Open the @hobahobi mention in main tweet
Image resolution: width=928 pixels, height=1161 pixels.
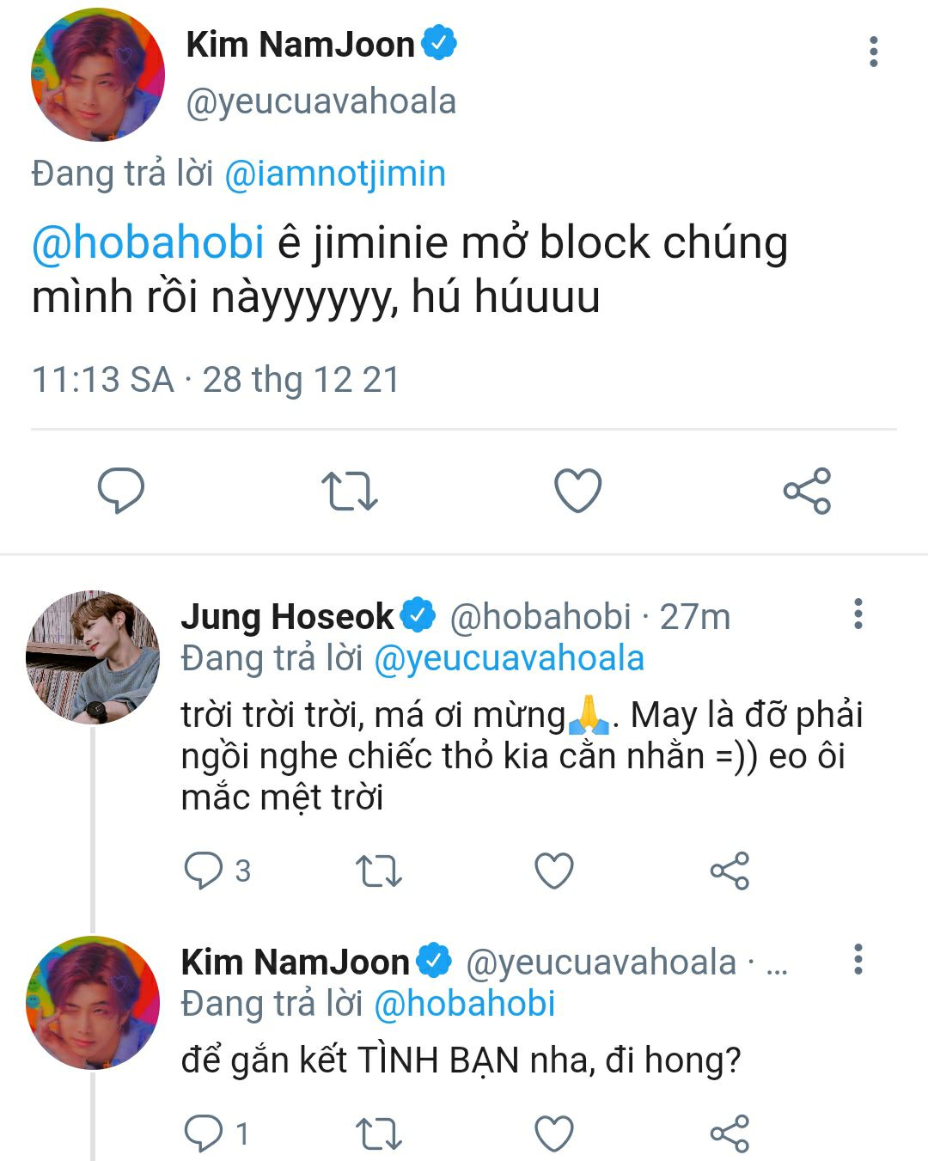(x=148, y=242)
